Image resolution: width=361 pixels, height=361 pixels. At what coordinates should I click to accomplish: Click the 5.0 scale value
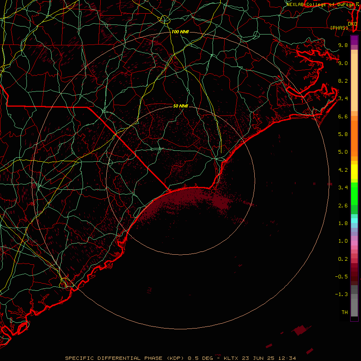coord(343,152)
